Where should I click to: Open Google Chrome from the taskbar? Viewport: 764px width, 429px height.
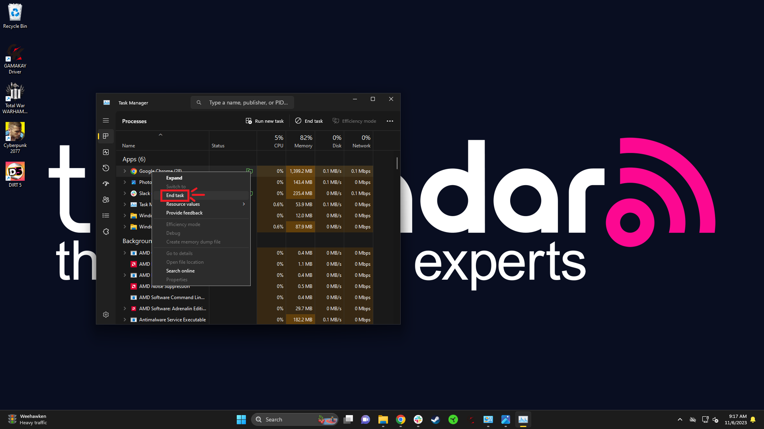tap(401, 419)
